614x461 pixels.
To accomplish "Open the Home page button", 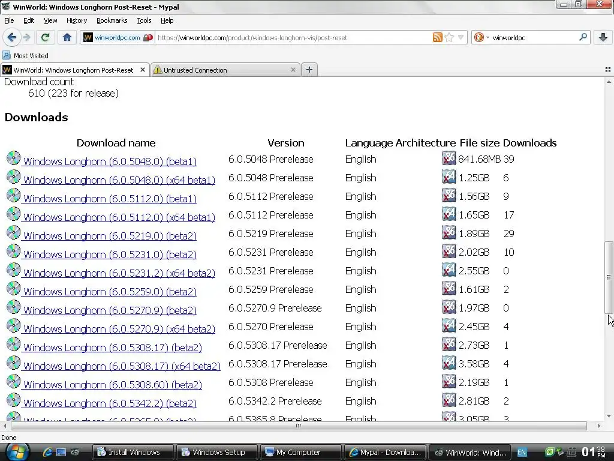I will click(x=67, y=37).
